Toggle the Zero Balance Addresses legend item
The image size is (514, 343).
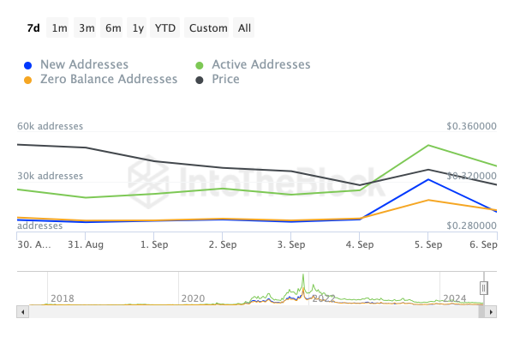[x=108, y=79]
